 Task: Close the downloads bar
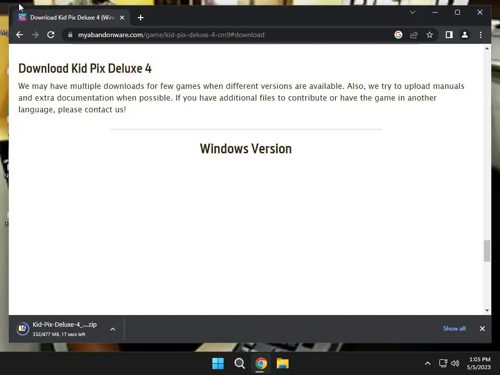pyautogui.click(x=482, y=329)
